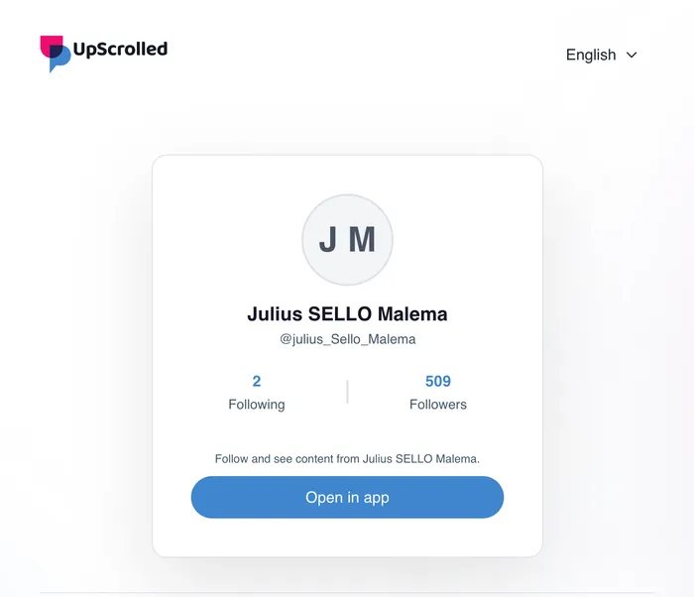Click the UpScrolled wordmark text
Viewport: 694px width, 597px height.
(120, 49)
